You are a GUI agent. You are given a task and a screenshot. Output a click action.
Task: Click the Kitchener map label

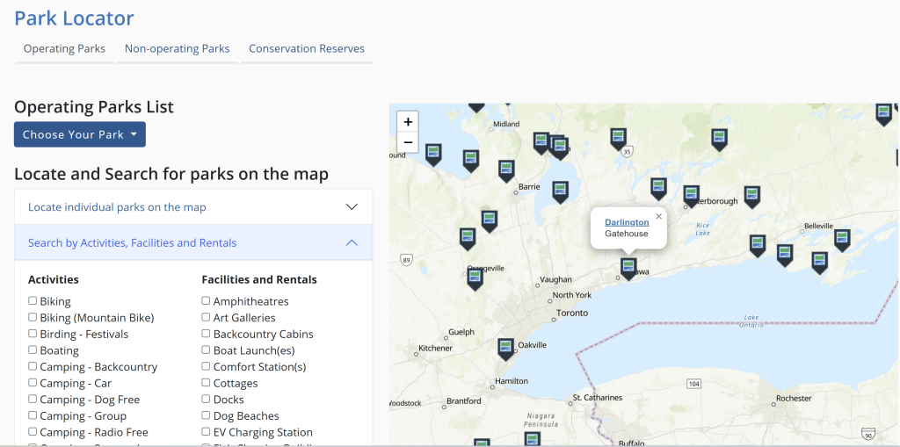(x=435, y=349)
